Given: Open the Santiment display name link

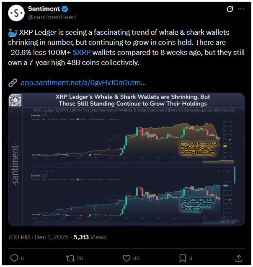Looking at the screenshot, I should 44,9.
